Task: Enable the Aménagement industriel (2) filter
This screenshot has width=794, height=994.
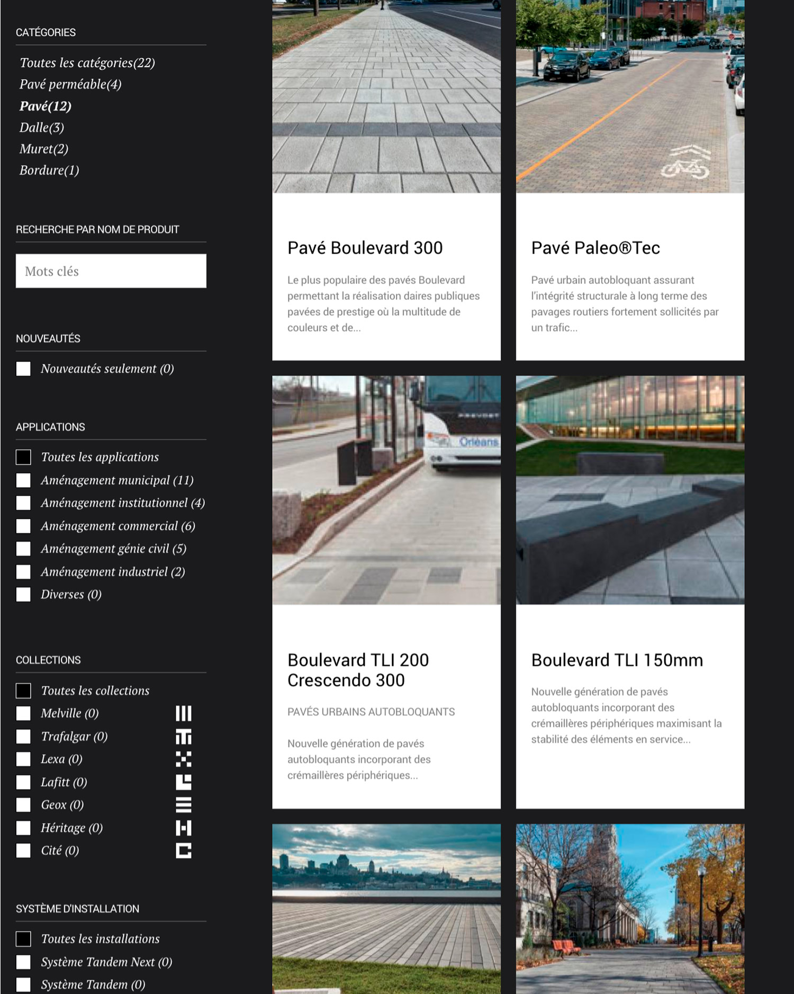Action: coord(23,572)
